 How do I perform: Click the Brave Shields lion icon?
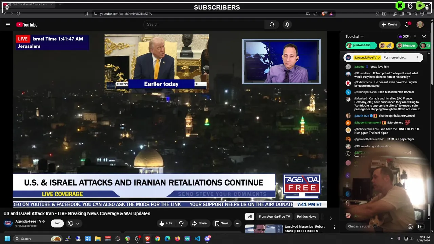click(324, 14)
